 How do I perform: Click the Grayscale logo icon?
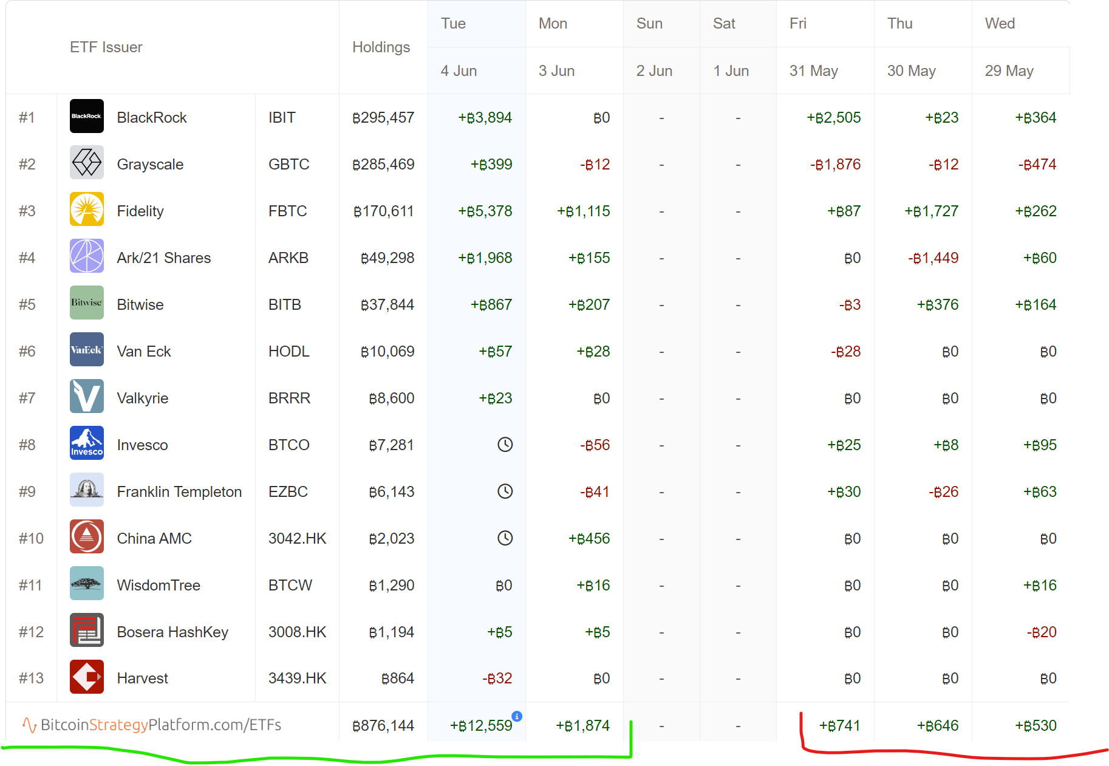86,163
